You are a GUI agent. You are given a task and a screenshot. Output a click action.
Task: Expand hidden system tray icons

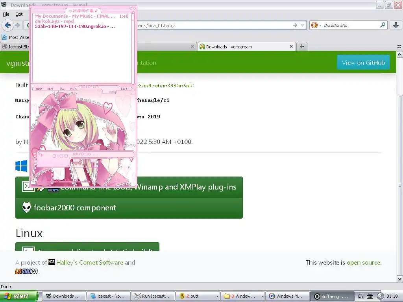tap(380, 296)
